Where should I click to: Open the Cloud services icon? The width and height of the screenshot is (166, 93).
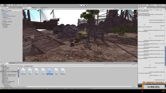tap(139, 5)
